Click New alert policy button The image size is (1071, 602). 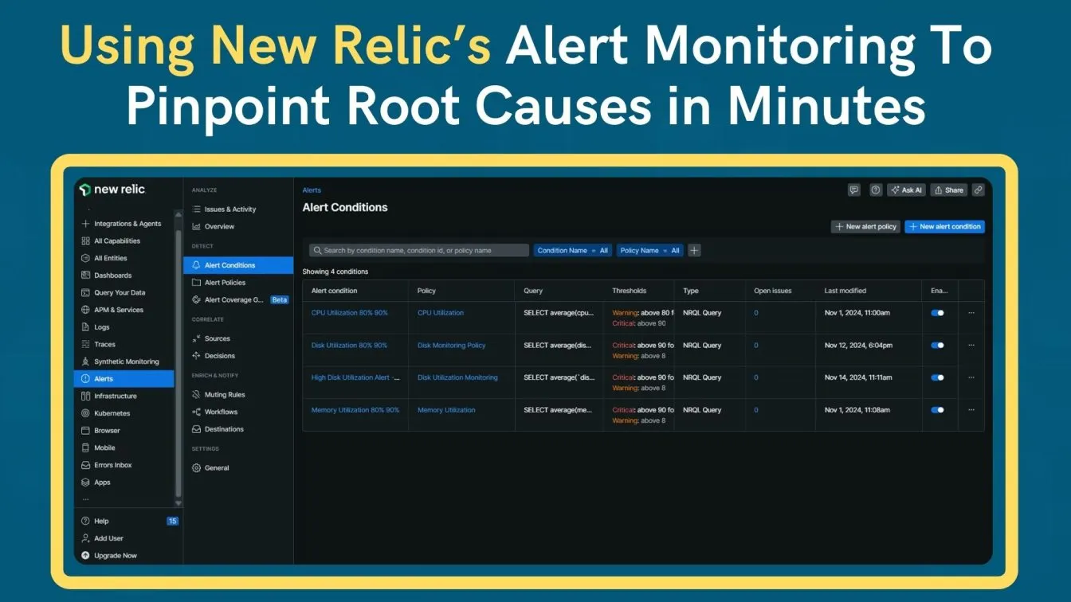[866, 227]
